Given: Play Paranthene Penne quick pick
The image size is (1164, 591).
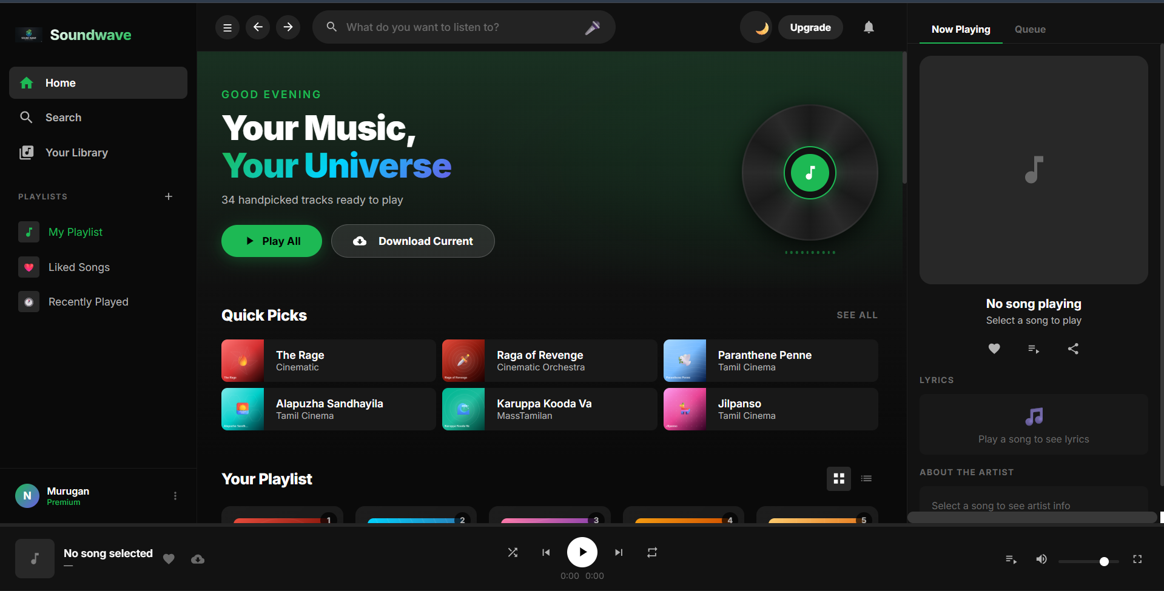Looking at the screenshot, I should [771, 361].
